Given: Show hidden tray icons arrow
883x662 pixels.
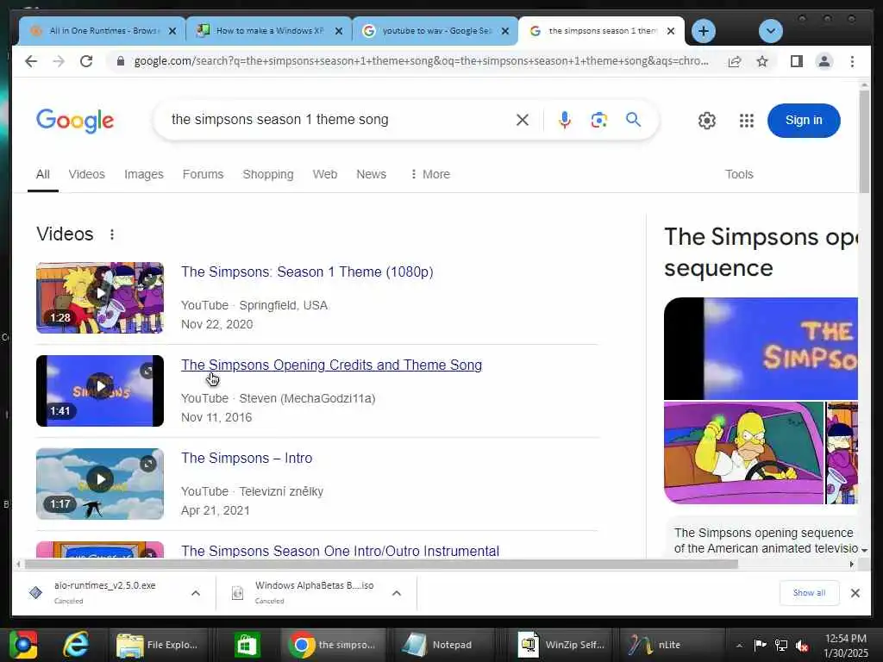Looking at the screenshot, I should pos(739,646).
